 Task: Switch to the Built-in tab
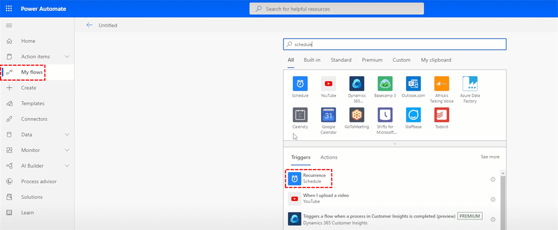click(312, 60)
